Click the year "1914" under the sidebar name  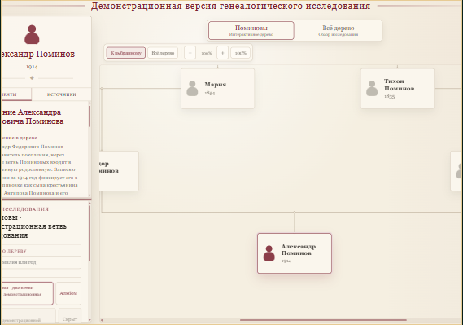point(32,67)
